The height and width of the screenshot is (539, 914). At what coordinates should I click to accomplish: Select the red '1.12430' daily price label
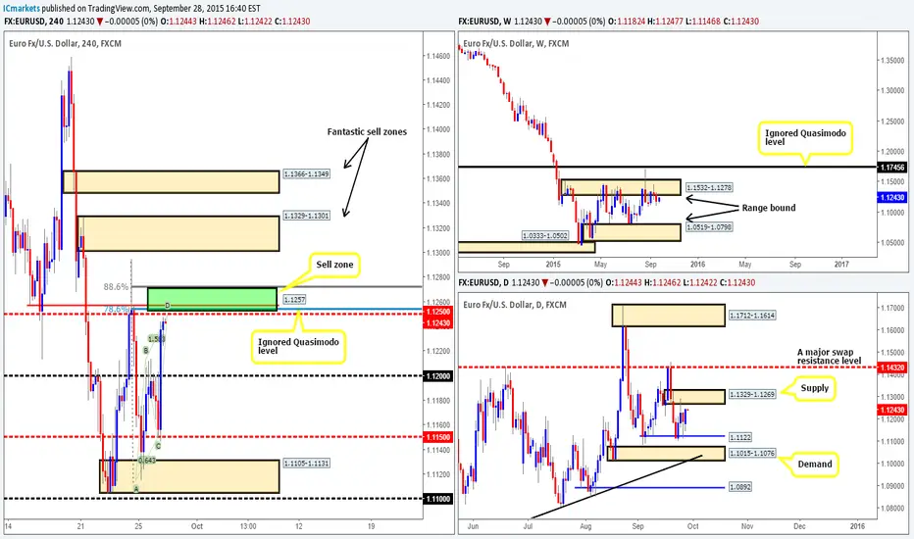pyautogui.click(x=891, y=411)
